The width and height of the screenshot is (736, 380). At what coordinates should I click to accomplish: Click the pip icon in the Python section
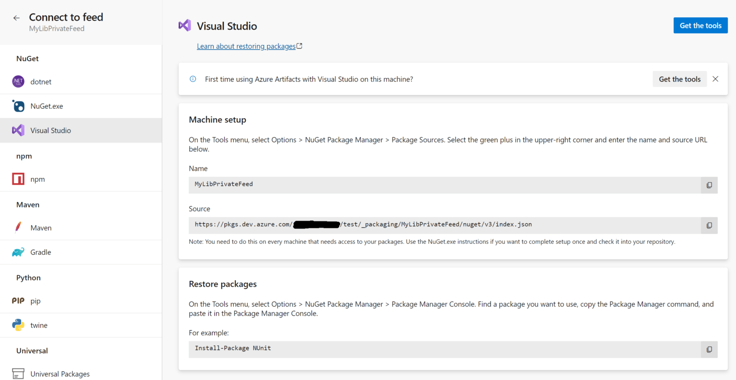coord(18,301)
